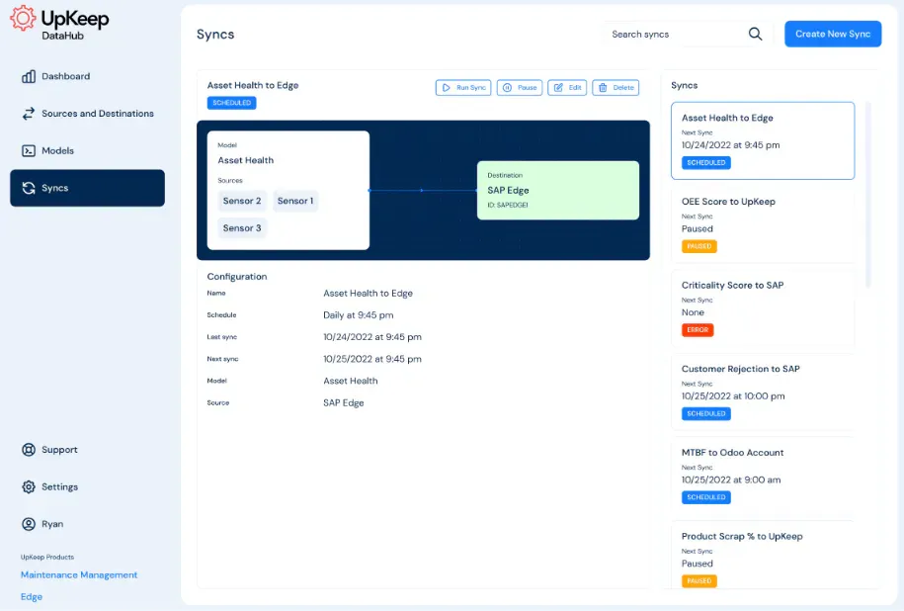Select the Criticality Score to SAP card
904x611 pixels.
pyautogui.click(x=763, y=308)
